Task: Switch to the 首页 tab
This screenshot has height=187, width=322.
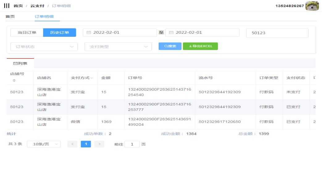Action: pos(10,16)
